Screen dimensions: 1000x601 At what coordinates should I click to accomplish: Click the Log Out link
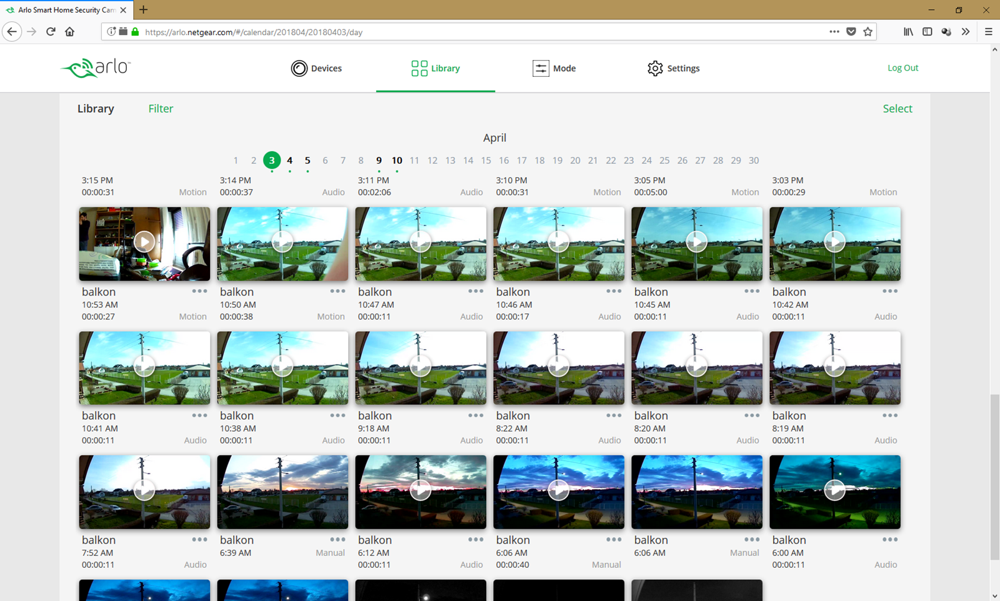tap(902, 67)
